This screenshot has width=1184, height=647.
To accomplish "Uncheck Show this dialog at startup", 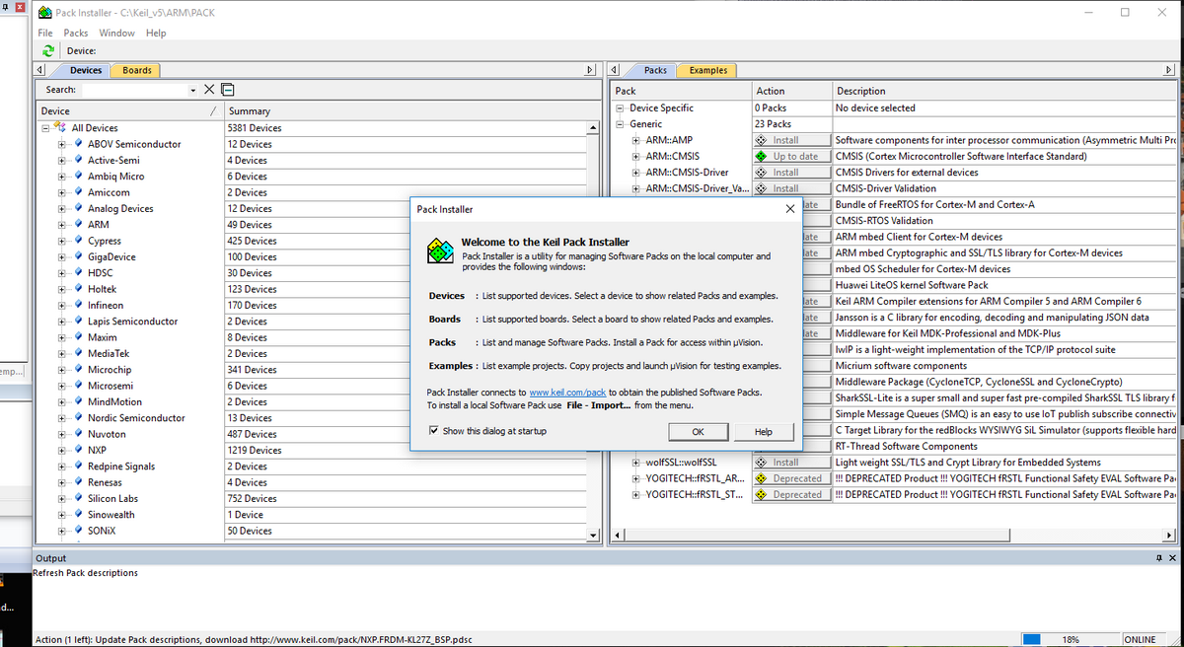I will click(x=434, y=431).
